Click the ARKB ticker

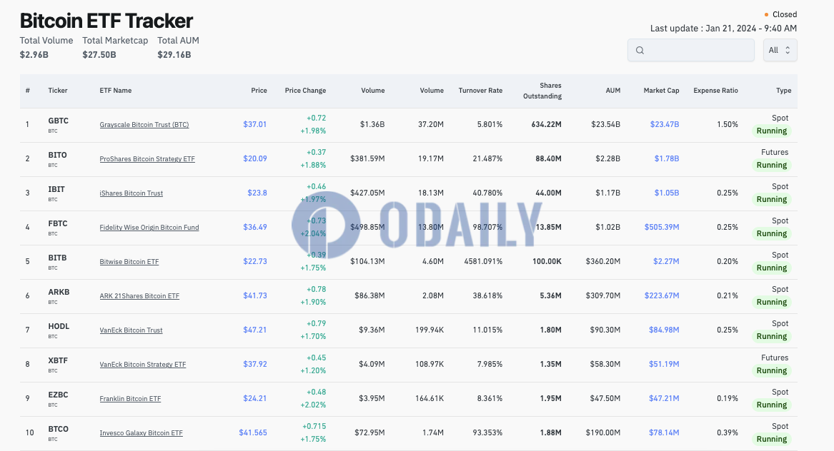59,292
